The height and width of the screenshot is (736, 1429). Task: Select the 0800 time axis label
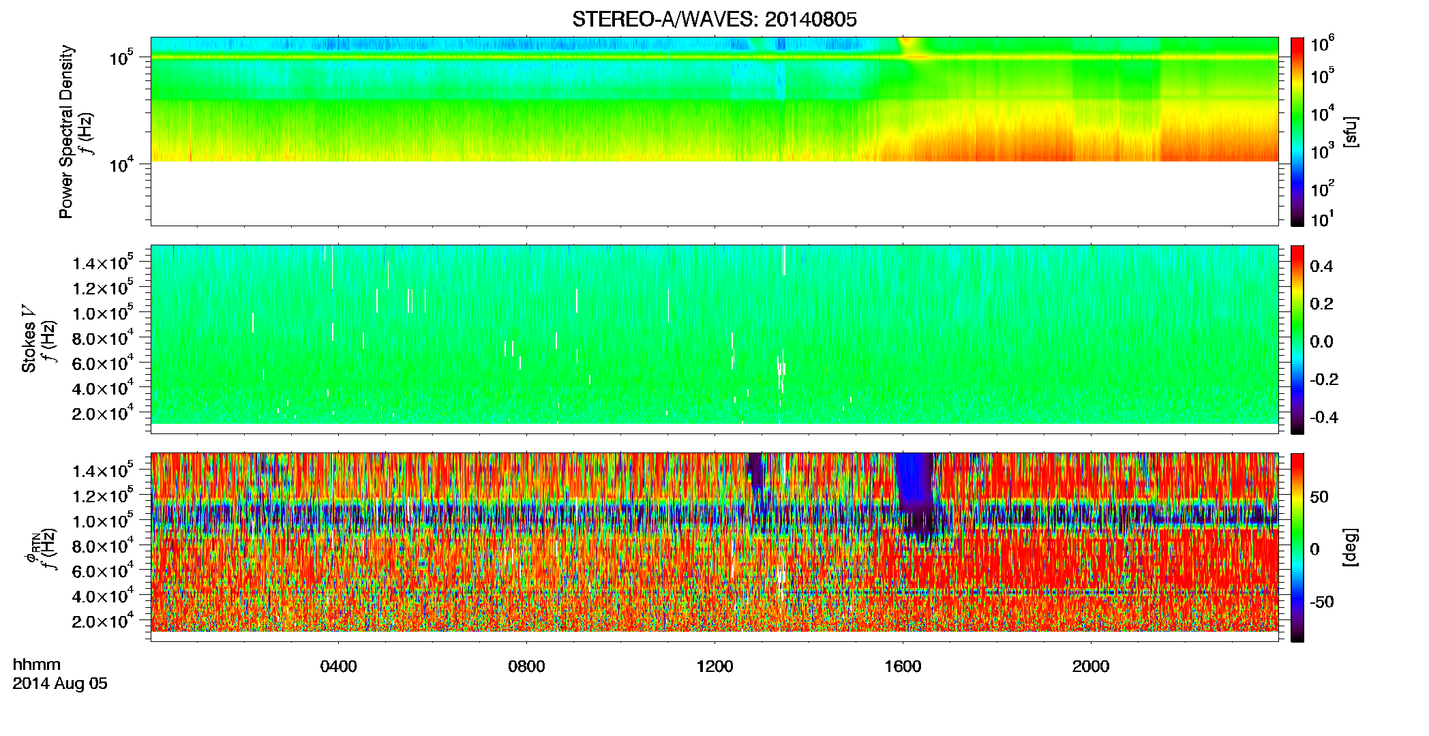(526, 666)
